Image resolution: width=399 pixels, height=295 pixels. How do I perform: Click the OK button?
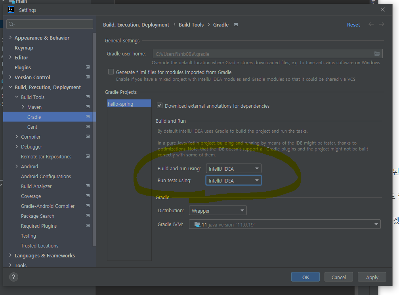(x=305, y=277)
